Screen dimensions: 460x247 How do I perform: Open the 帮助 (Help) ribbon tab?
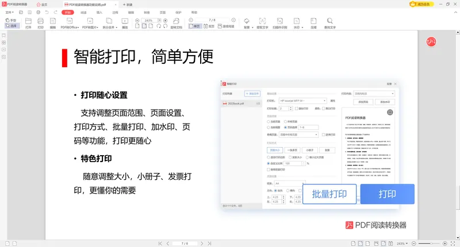point(194,12)
